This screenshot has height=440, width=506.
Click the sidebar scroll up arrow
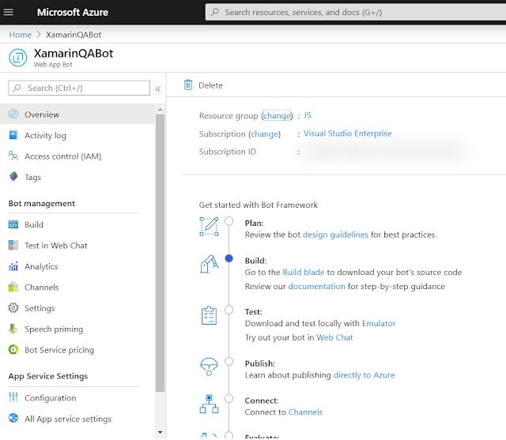point(160,110)
